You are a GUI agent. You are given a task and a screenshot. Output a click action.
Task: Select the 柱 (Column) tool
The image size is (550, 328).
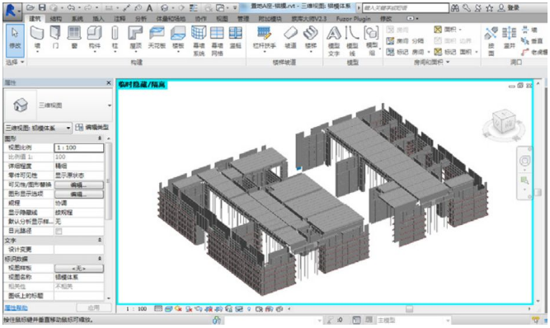(x=115, y=38)
